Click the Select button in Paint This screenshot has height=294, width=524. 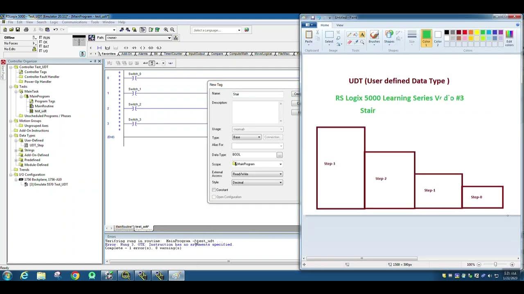click(x=329, y=38)
